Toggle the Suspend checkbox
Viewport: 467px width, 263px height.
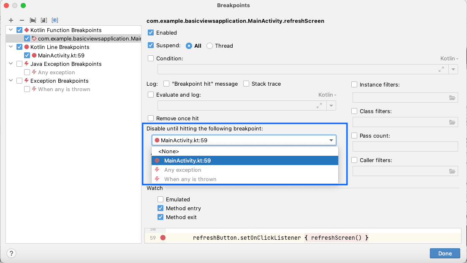pyautogui.click(x=151, y=45)
